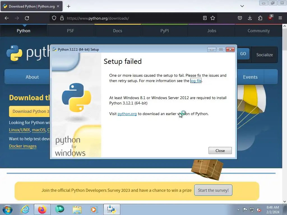This screenshot has height=215, width=287.
Task: Click Close in the Setup failed dialog
Action: click(x=220, y=150)
